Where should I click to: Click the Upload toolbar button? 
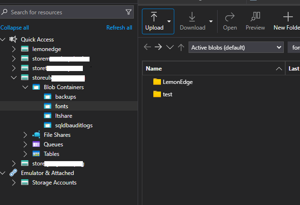point(154,21)
